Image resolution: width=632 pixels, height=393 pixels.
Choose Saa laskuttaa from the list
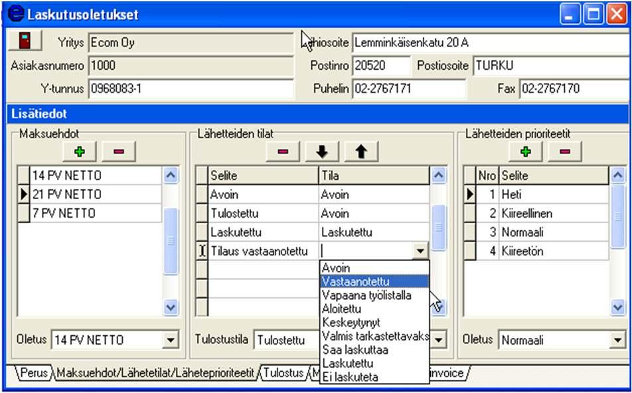[x=374, y=350]
